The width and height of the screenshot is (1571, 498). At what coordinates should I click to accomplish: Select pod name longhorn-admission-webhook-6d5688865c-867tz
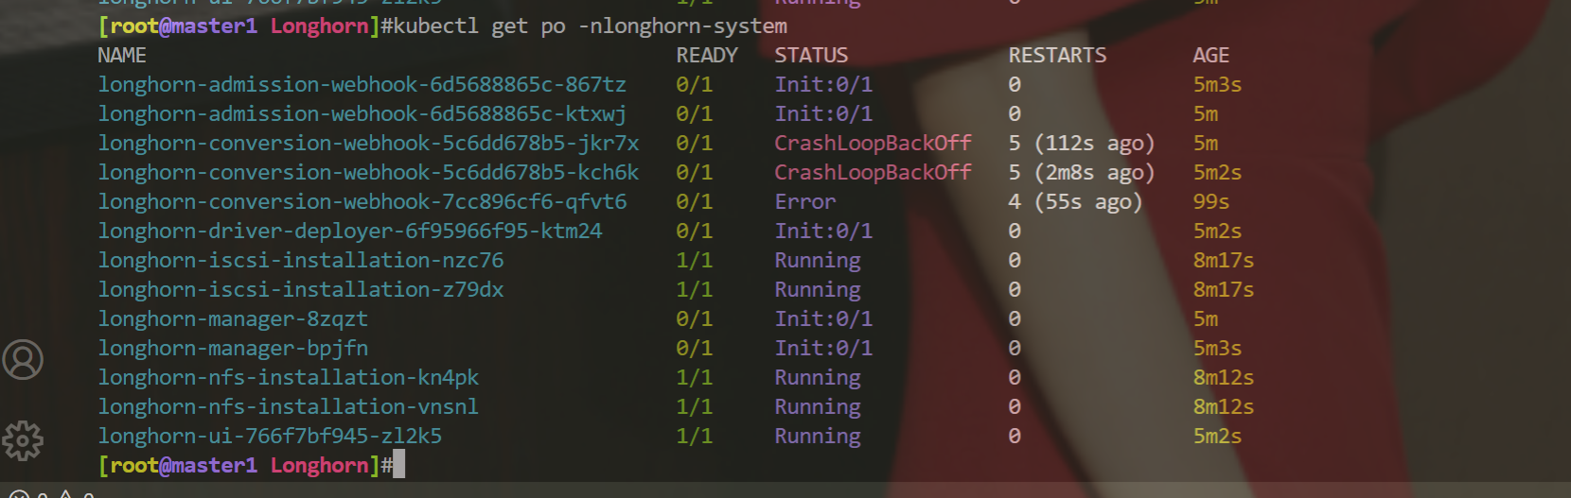coord(362,85)
